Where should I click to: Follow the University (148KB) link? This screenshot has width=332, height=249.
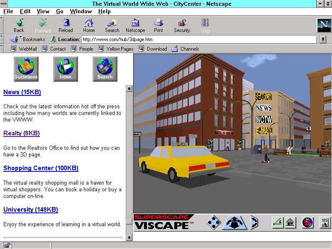point(30,210)
